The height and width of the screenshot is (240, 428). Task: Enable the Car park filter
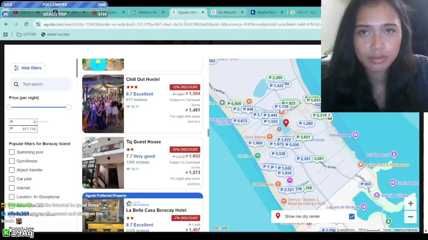[12, 179]
